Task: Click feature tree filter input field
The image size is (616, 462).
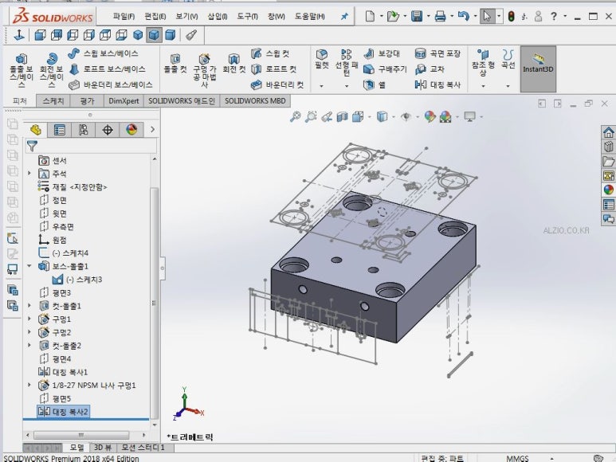Action: [x=91, y=146]
